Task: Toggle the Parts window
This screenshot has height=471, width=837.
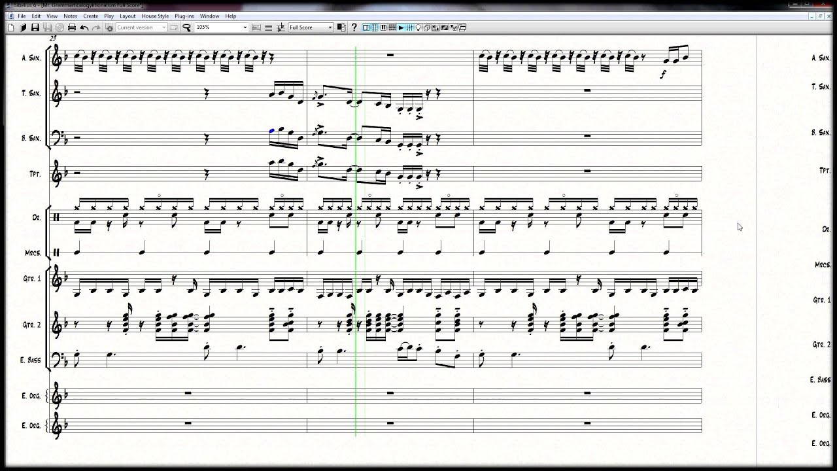Action: pyautogui.click(x=426, y=27)
